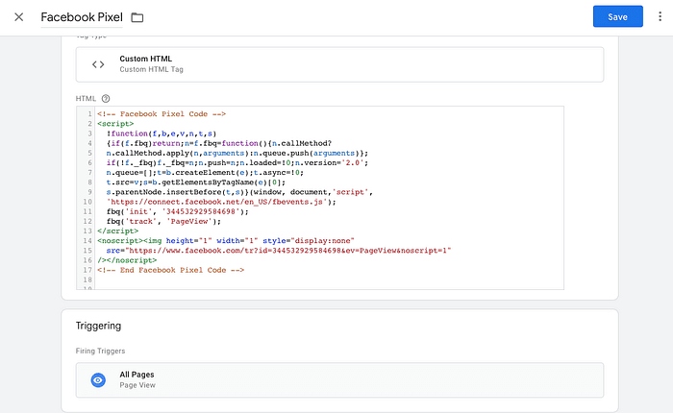Click the fbevents.js URL on line 10
This screenshot has height=413, width=673.
point(221,202)
